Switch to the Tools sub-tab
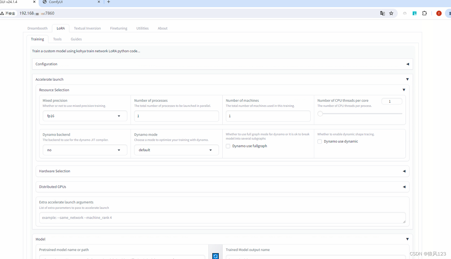This screenshot has height=259, width=451. (57, 39)
